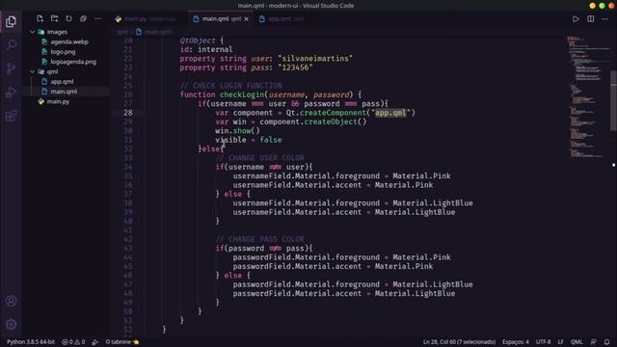Click the CHANGE PASS COLOR comment
The width and height of the screenshot is (617, 347).
coord(259,239)
